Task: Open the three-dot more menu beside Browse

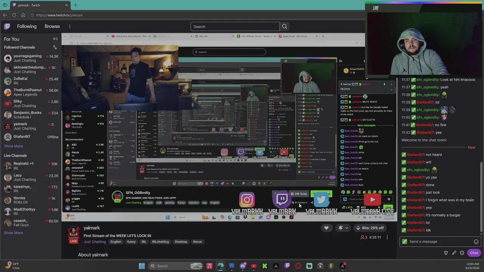Action: click(x=70, y=26)
